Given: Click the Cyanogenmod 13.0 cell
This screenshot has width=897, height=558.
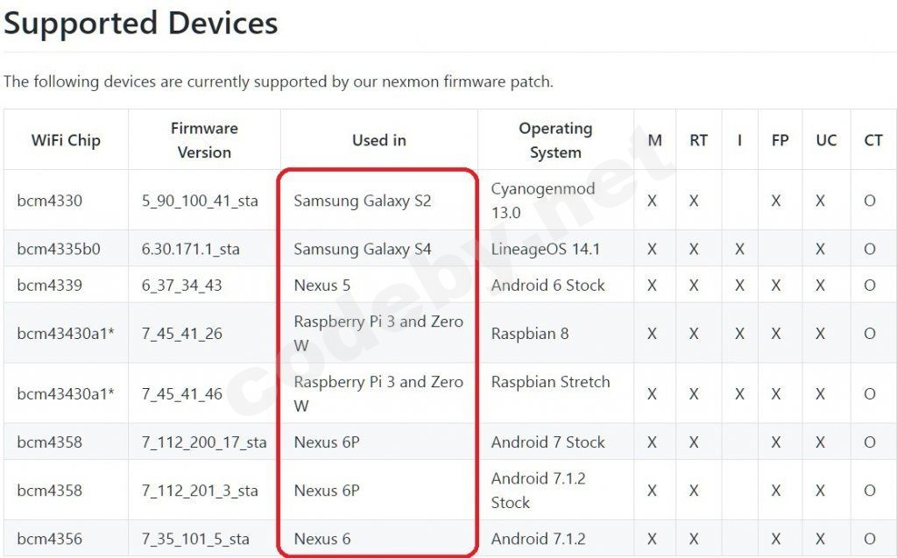Looking at the screenshot, I should [543, 201].
